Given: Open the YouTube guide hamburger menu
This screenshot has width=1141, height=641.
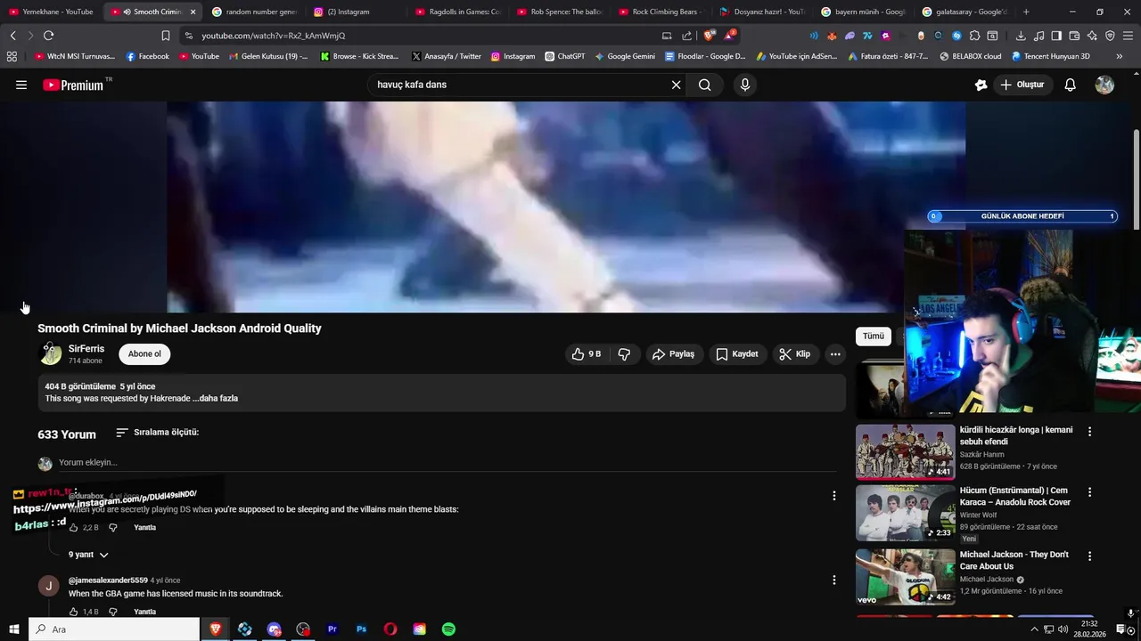Looking at the screenshot, I should coord(21,85).
